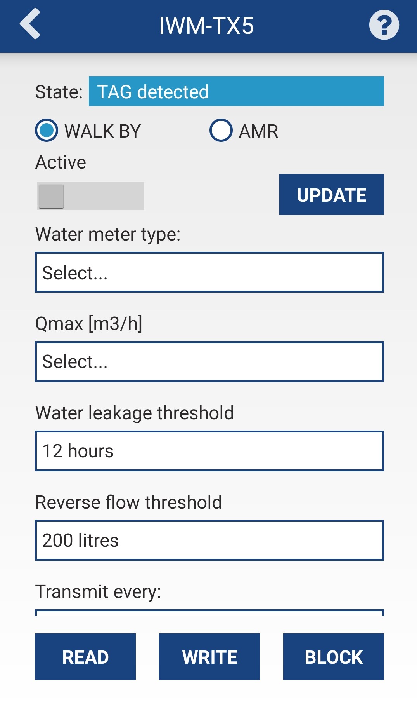Tap the Transmit every label
Image resolution: width=417 pixels, height=715 pixels.
coord(98,592)
